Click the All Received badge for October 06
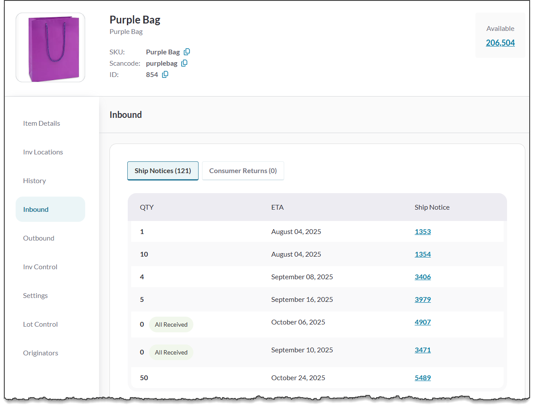Viewport: 534px width, 408px height. pyautogui.click(x=171, y=324)
